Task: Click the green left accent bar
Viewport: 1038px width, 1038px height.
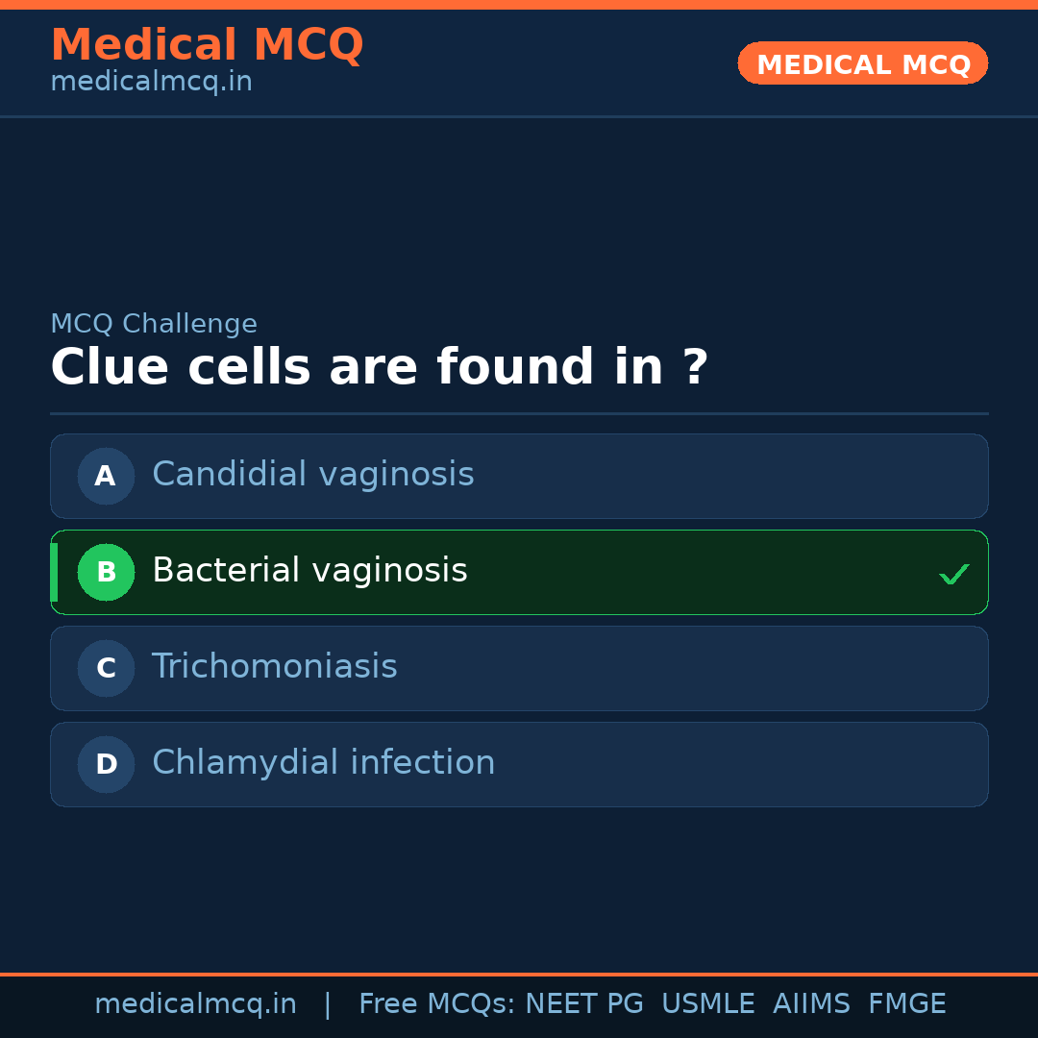Action: coord(53,572)
